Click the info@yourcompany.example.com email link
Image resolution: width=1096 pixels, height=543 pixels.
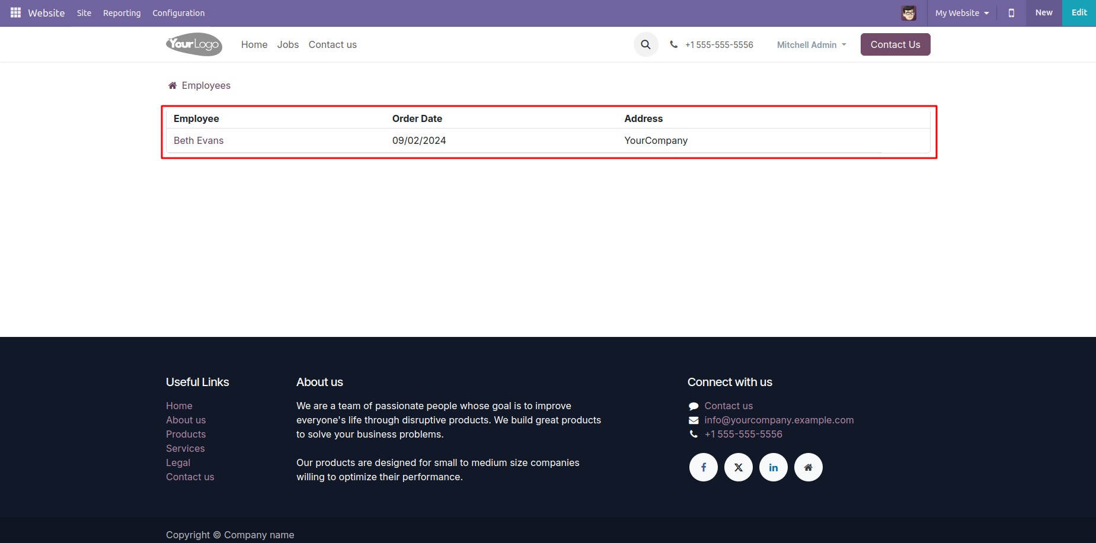tap(778, 420)
